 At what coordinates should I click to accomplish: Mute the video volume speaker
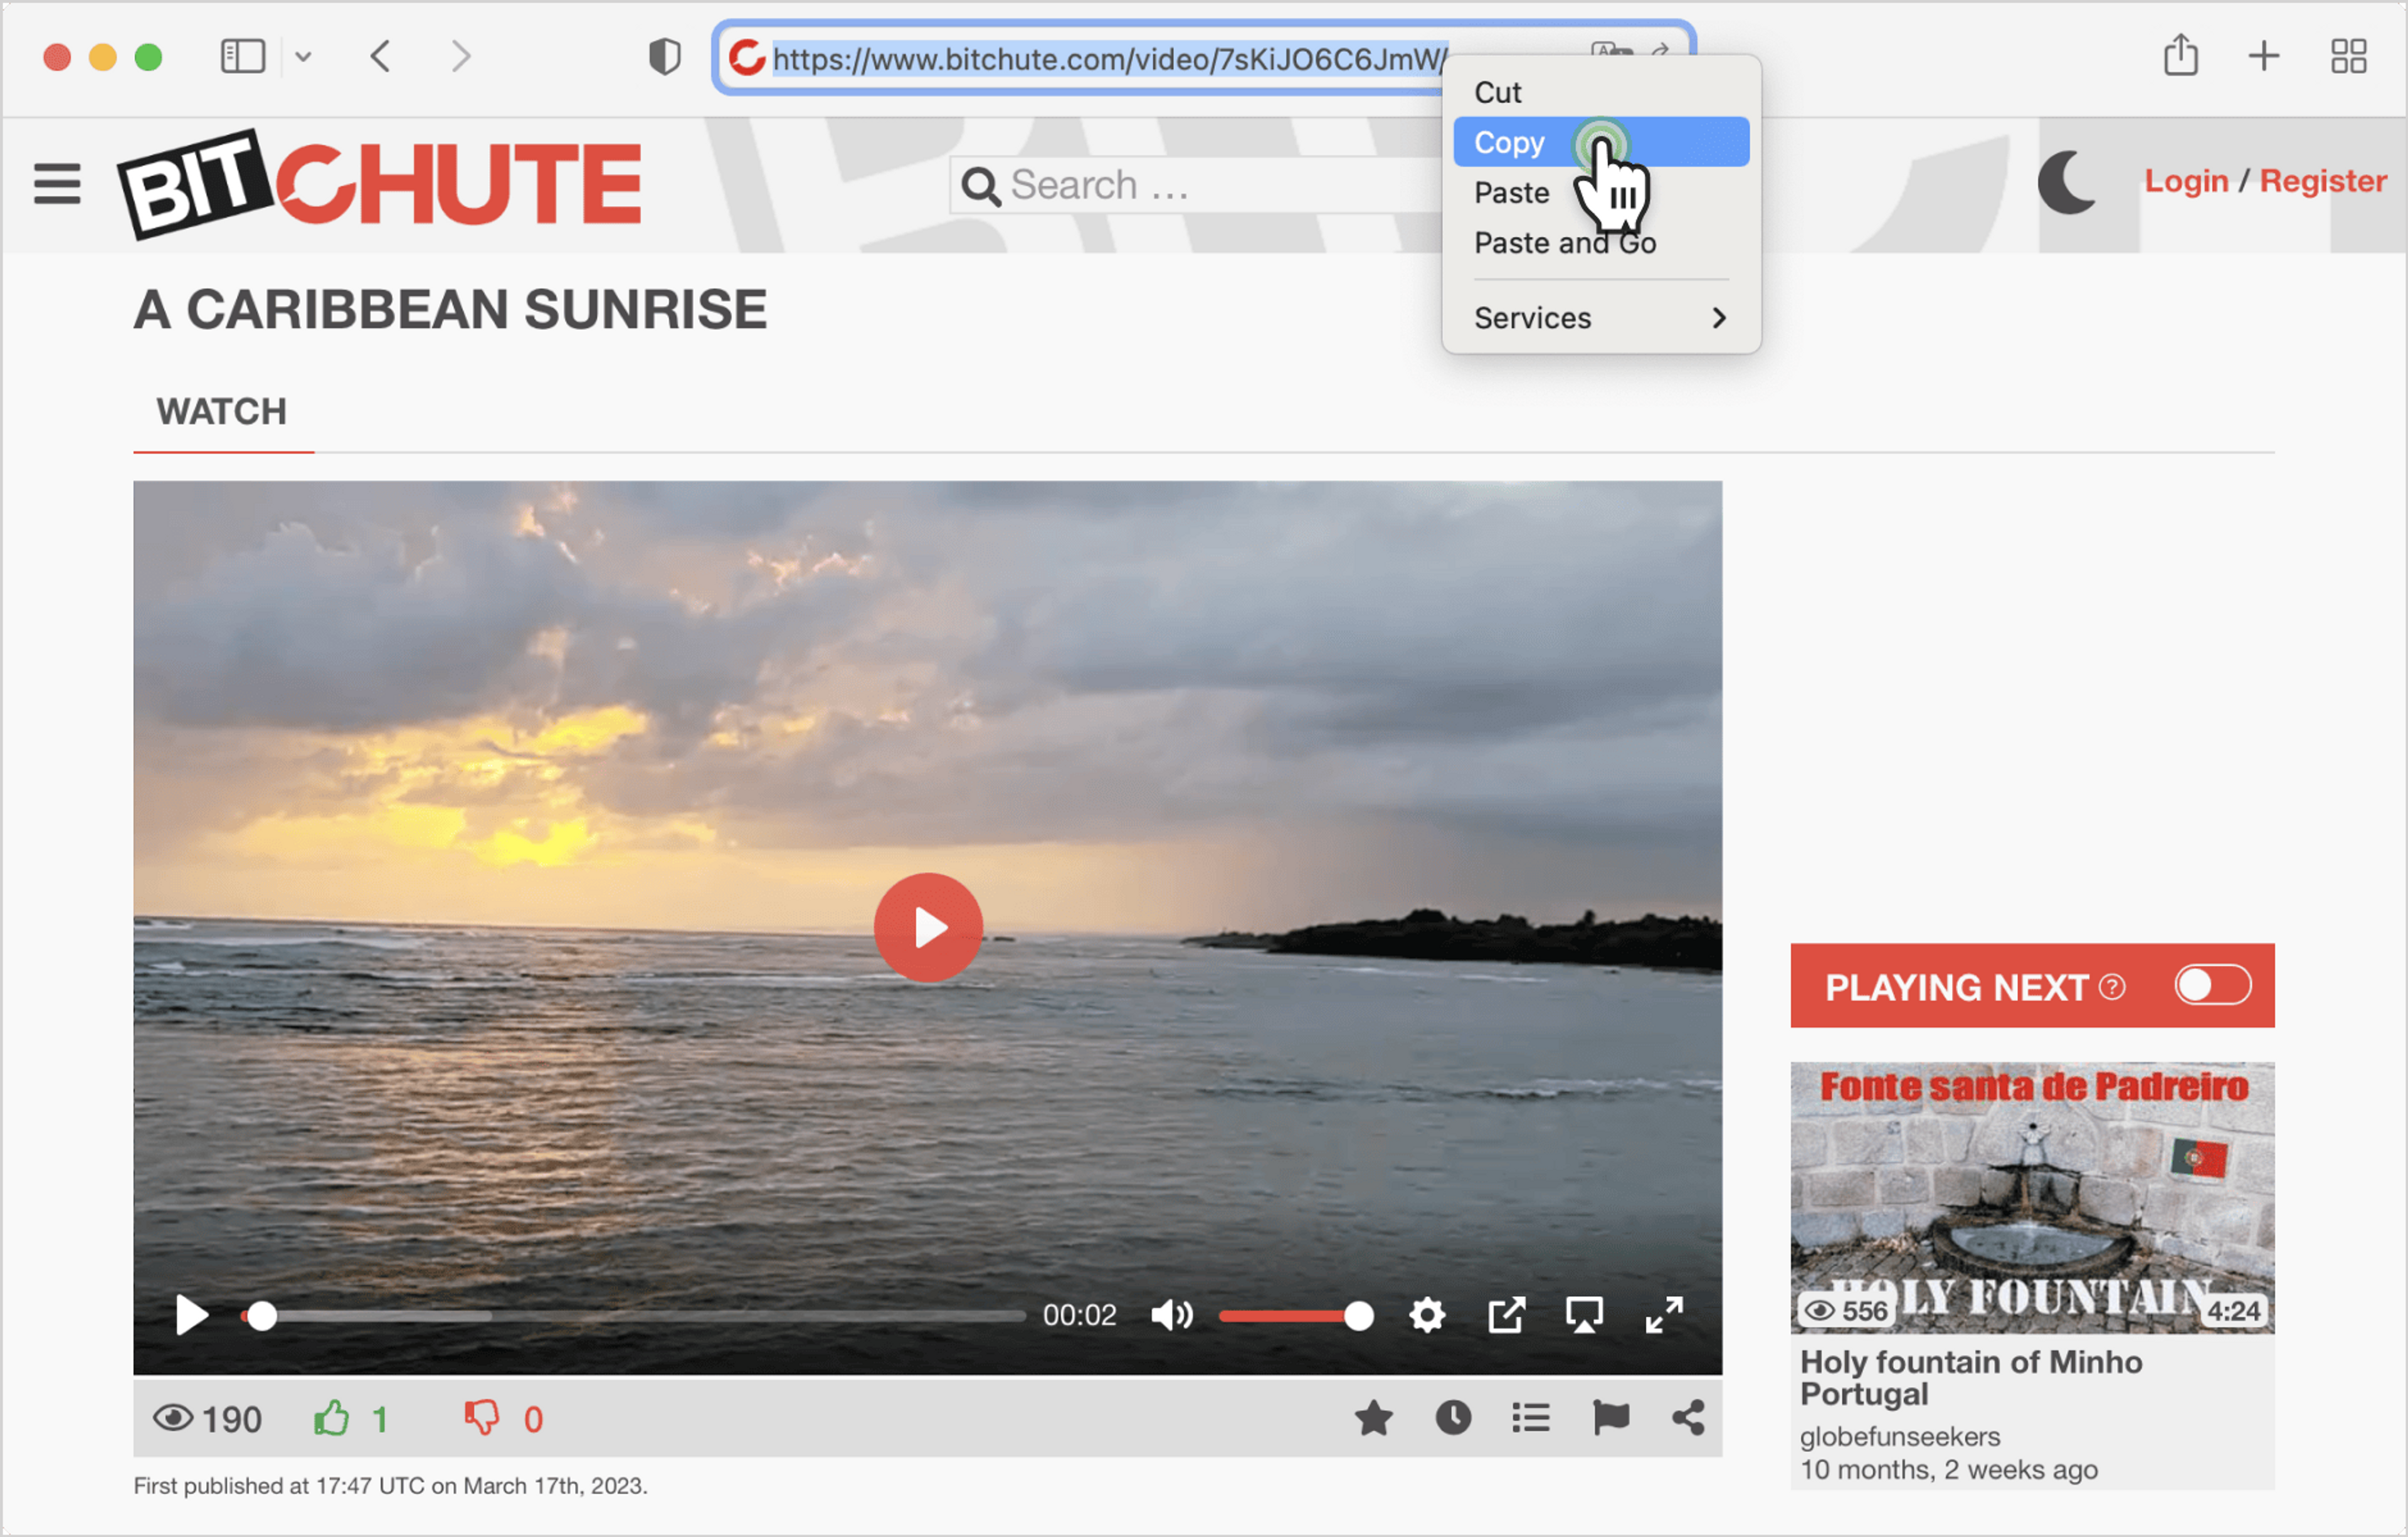(x=1171, y=1315)
